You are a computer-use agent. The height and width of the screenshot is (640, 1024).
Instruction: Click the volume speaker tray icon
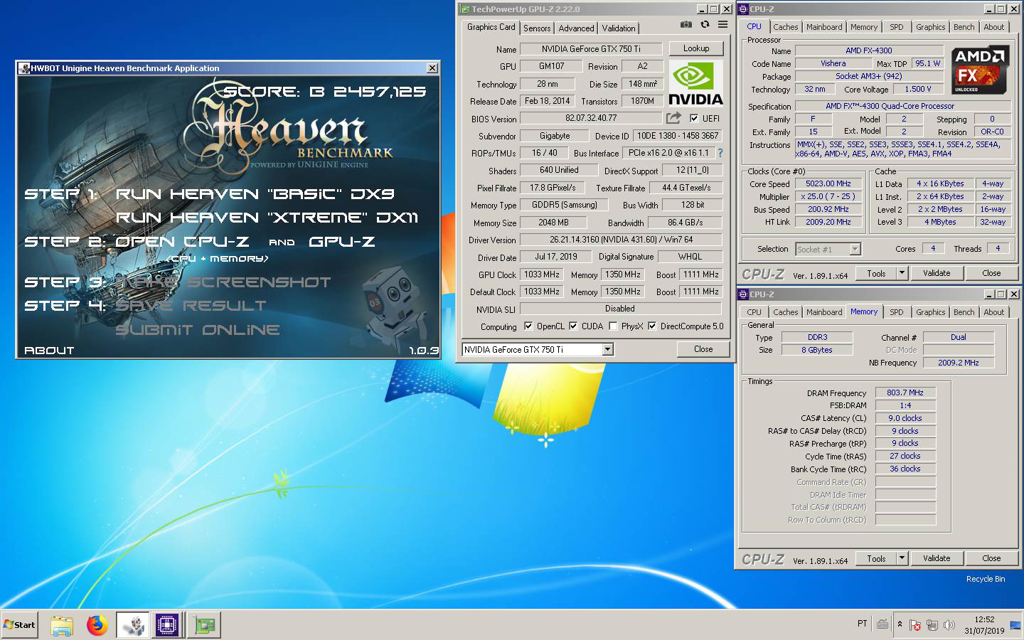point(949,625)
